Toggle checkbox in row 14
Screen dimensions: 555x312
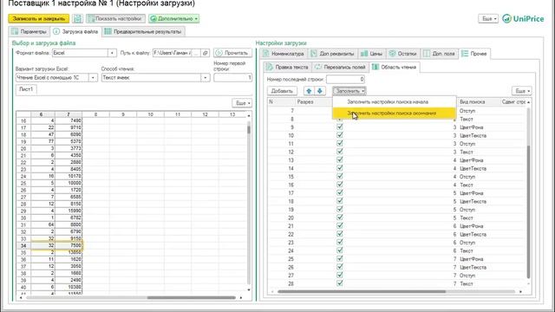click(x=340, y=168)
